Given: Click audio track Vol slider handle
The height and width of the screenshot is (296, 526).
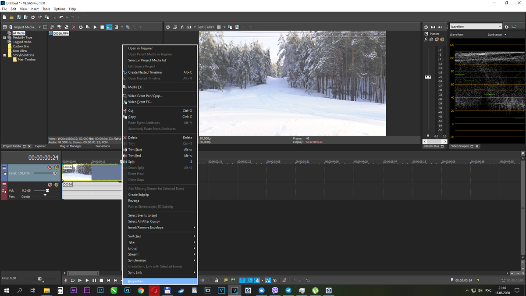Looking at the screenshot, I should point(47,191).
